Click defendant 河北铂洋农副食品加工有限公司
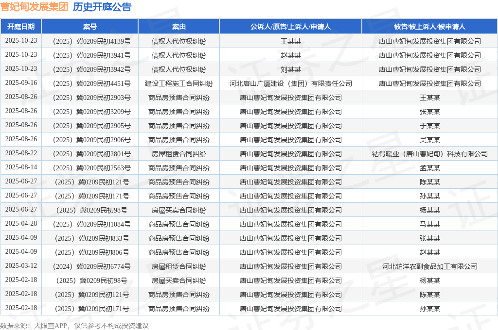 tap(430, 266)
